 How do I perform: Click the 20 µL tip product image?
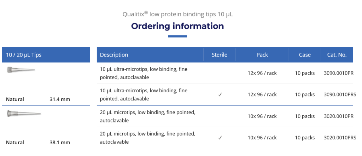pos(24,114)
